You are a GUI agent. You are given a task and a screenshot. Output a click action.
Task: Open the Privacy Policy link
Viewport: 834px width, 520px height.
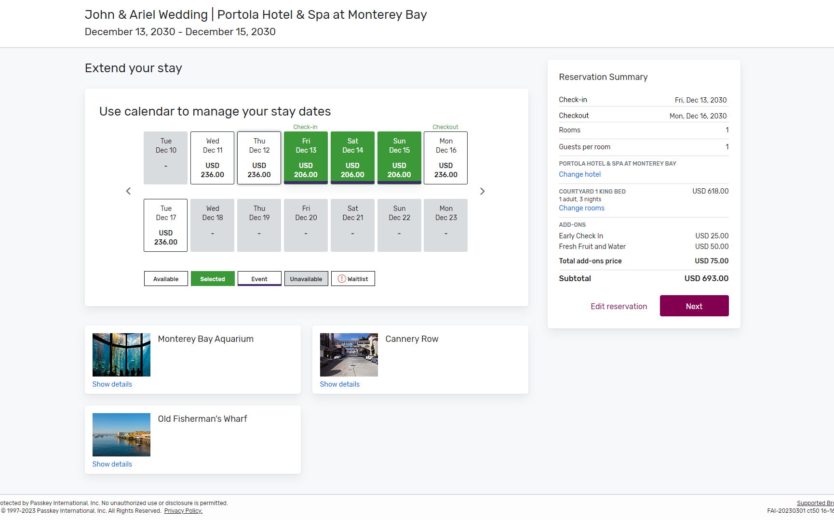point(183,511)
